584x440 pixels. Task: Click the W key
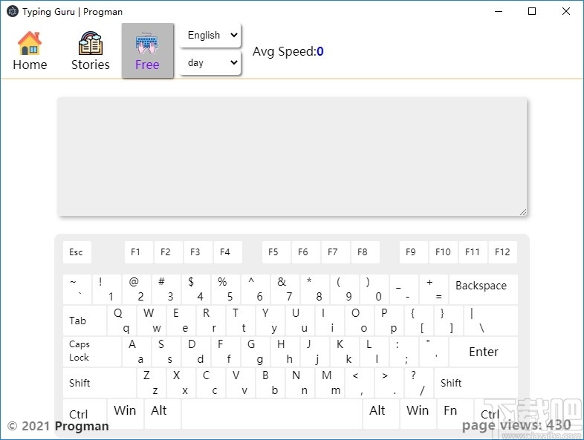pos(152,321)
